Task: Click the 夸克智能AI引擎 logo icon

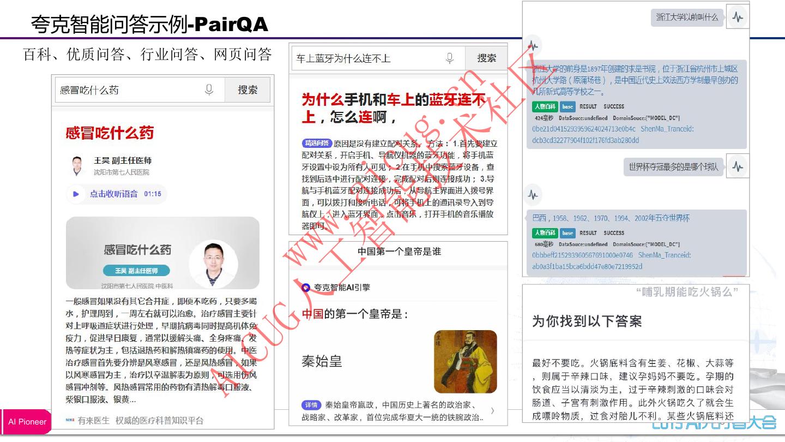Action: (x=306, y=287)
